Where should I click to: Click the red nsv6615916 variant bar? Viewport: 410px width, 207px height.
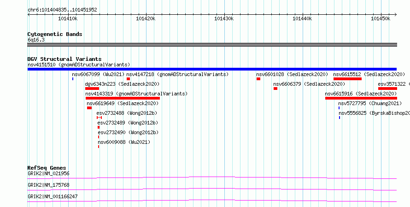pos(361,98)
